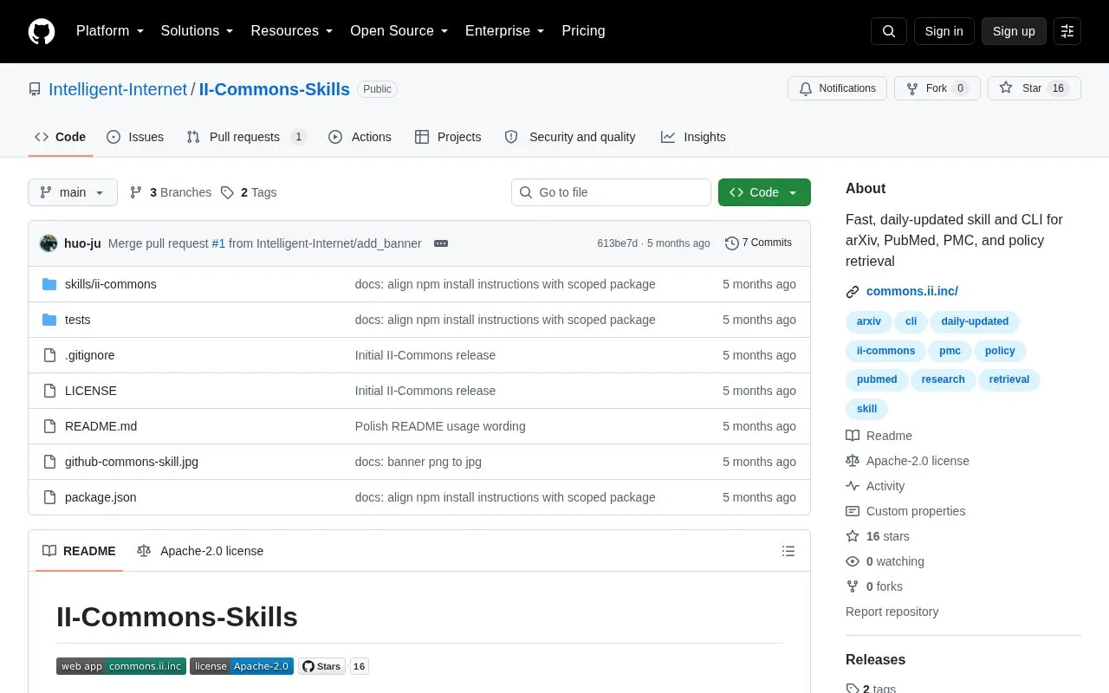Expand the Solutions menu
This screenshot has height=693, width=1109.
(198, 31)
